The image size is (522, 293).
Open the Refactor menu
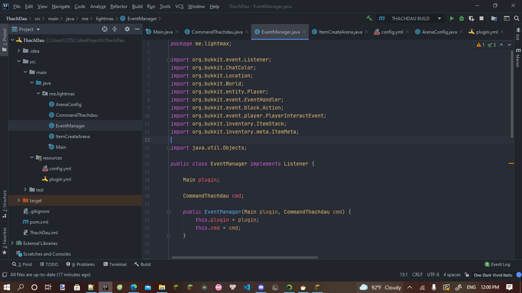point(118,6)
